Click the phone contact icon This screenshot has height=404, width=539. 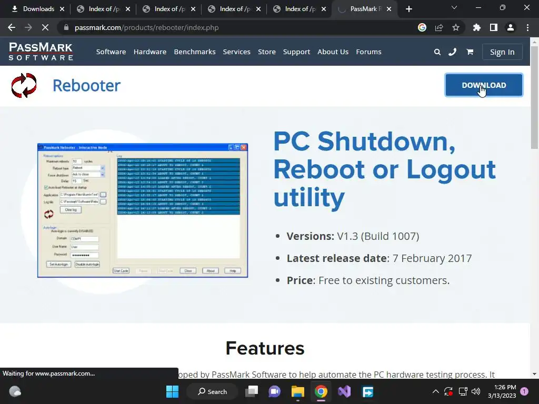pos(452,52)
